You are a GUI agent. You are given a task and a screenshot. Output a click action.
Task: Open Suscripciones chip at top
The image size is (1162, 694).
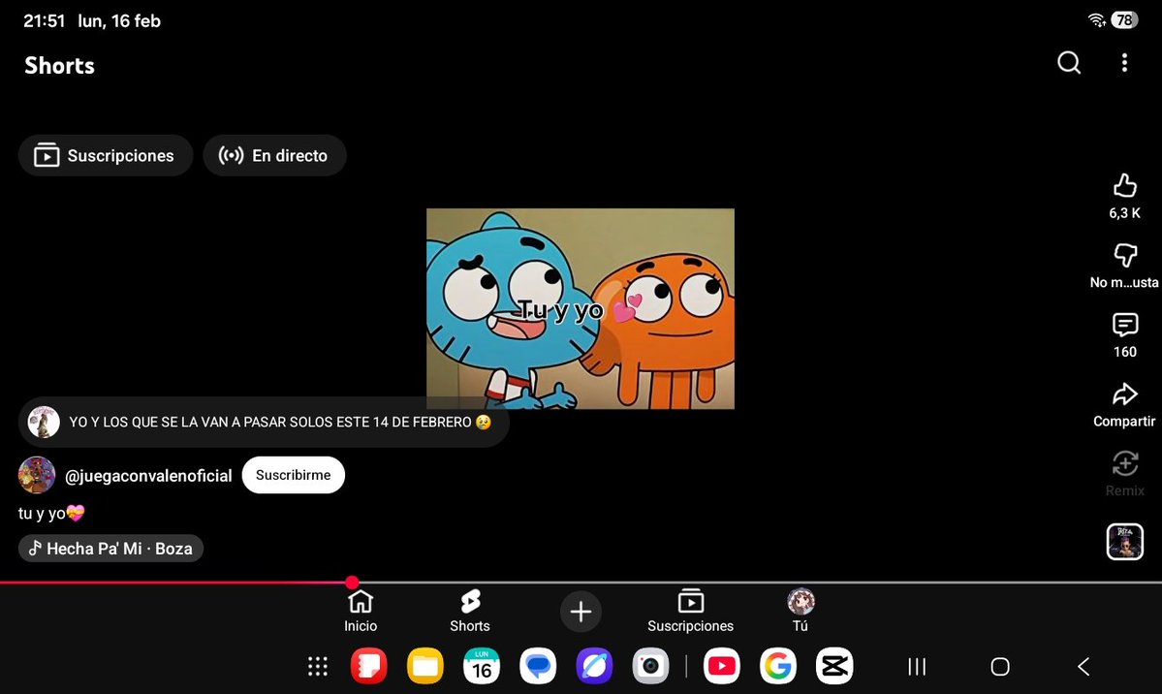(x=106, y=156)
